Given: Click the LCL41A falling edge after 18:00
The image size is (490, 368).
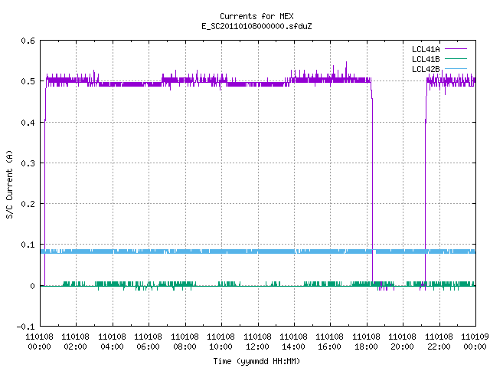Looking at the screenshot, I should click(x=372, y=188).
